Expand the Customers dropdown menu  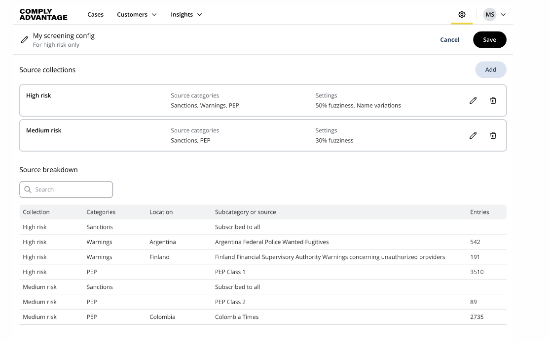(137, 15)
